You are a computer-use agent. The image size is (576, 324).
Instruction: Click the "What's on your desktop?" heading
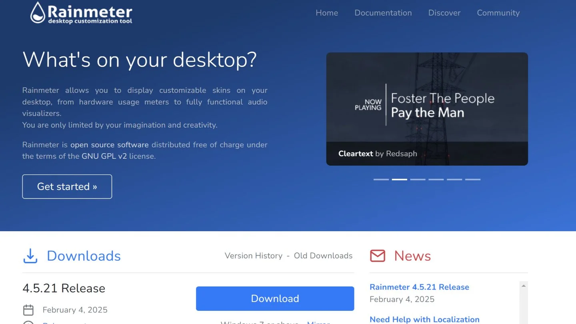[140, 60]
